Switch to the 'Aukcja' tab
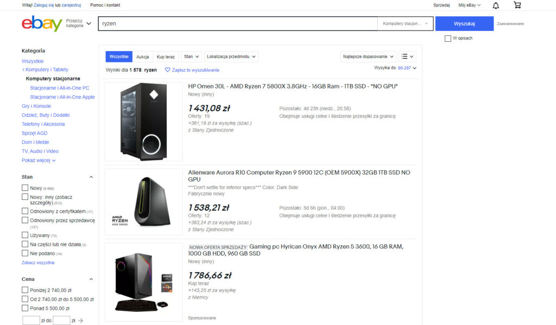Image resolution: width=556 pixels, height=325 pixels. pyautogui.click(x=143, y=57)
